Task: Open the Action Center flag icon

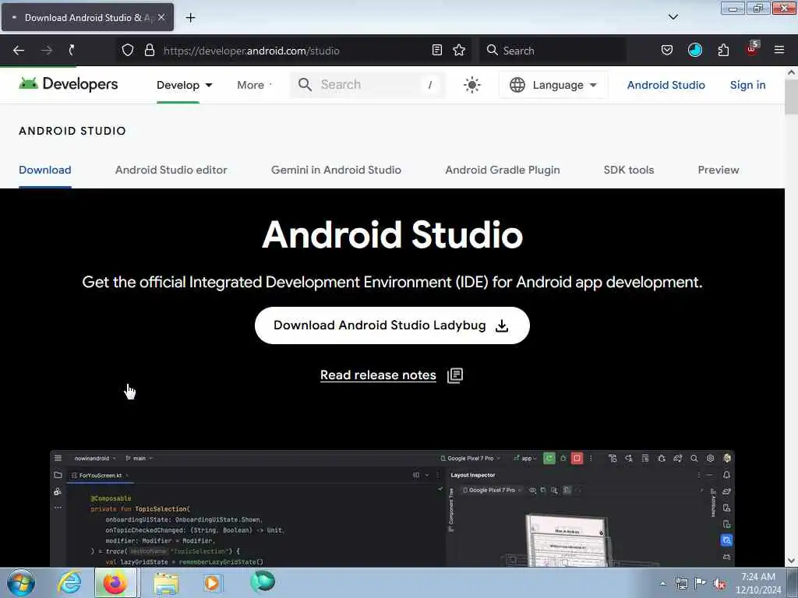Action: click(701, 583)
